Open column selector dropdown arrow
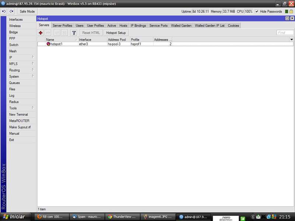Viewport: 295px width, 221px height. [291, 40]
